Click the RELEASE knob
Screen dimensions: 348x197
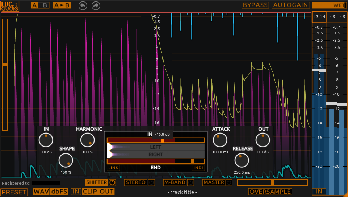(242, 160)
